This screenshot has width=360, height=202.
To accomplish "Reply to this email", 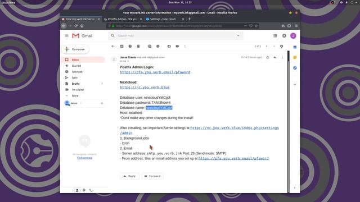I will [x=129, y=176].
